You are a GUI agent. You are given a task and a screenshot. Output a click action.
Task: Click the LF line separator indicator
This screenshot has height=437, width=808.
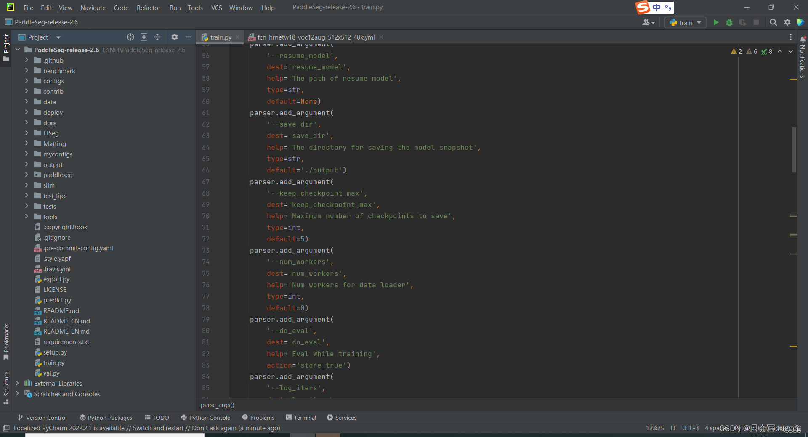[x=673, y=428]
